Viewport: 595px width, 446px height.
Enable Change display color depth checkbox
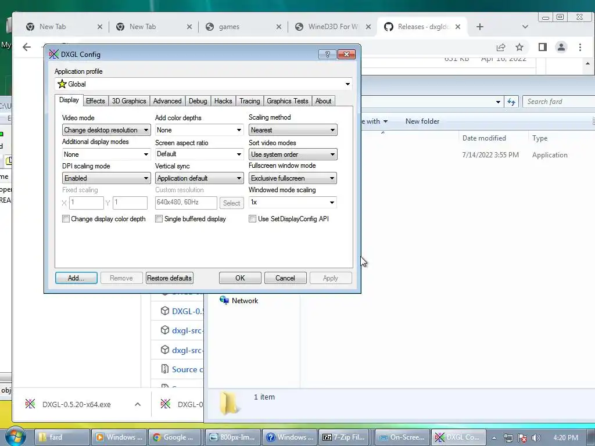tap(66, 219)
